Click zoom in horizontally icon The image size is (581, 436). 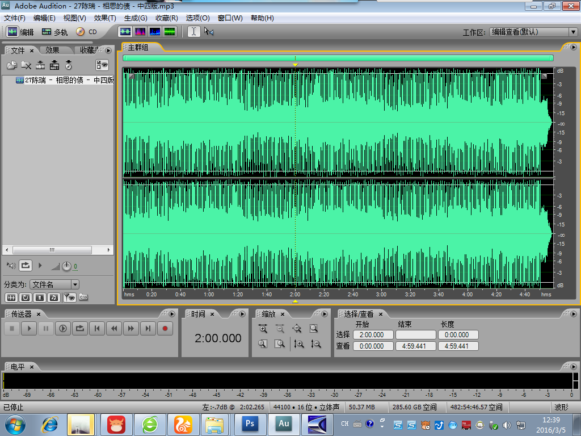coord(263,329)
